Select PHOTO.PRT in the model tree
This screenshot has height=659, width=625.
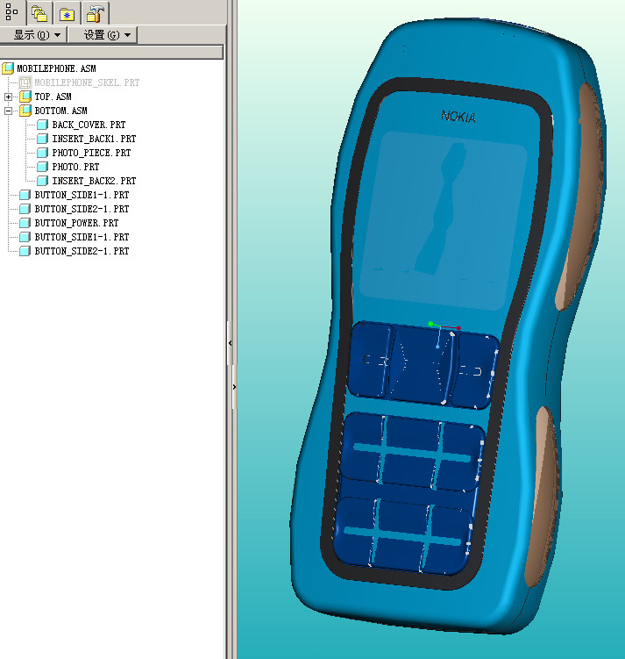coord(75,167)
